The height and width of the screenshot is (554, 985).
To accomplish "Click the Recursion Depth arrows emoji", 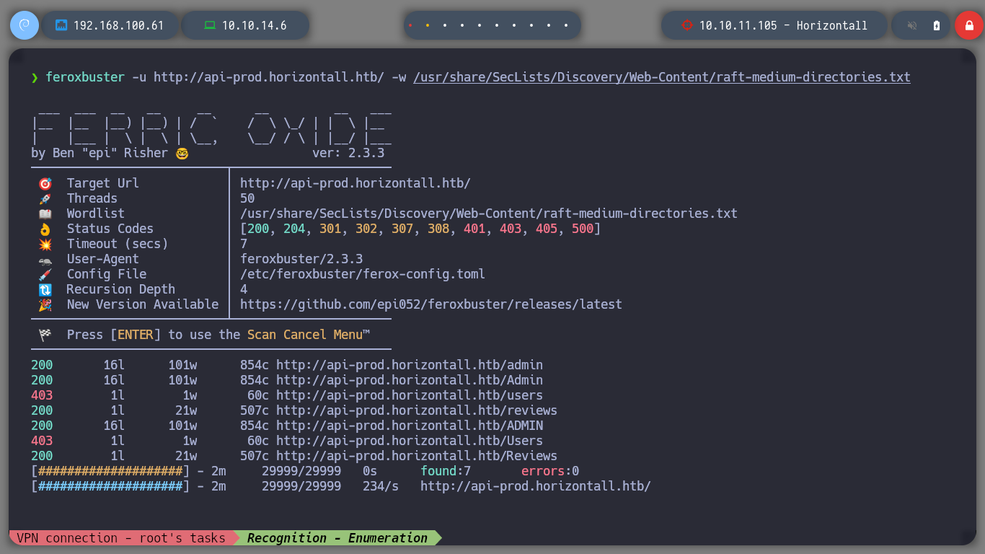I will tap(45, 289).
